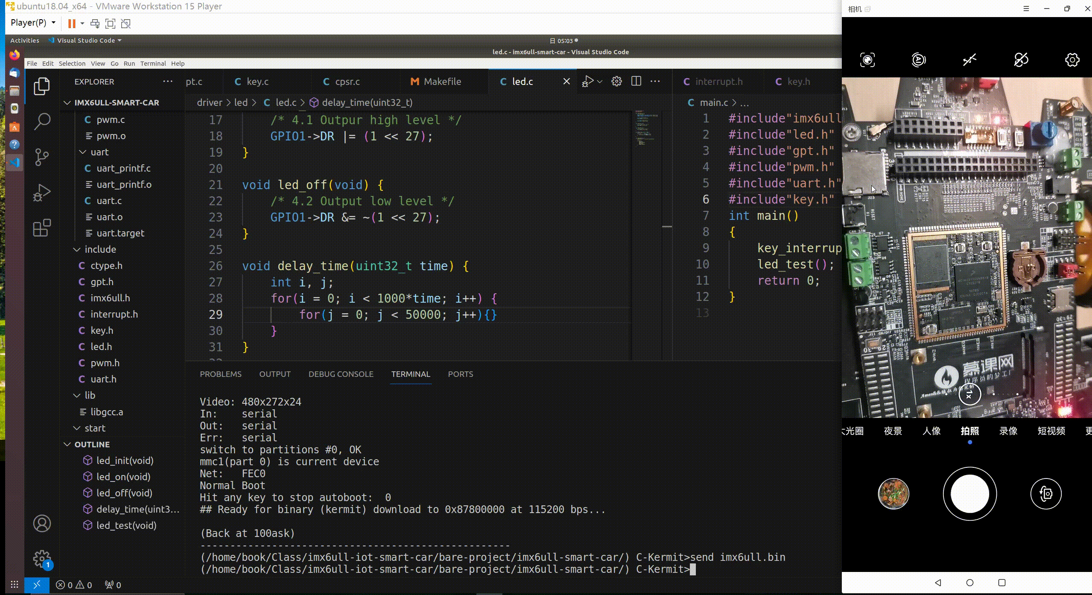Click the errors and warnings status bar counter
The height and width of the screenshot is (595, 1092).
75,585
